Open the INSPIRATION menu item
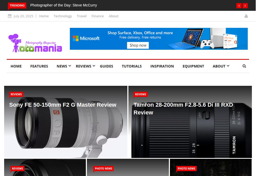The width and height of the screenshot is (264, 176). tap(162, 66)
